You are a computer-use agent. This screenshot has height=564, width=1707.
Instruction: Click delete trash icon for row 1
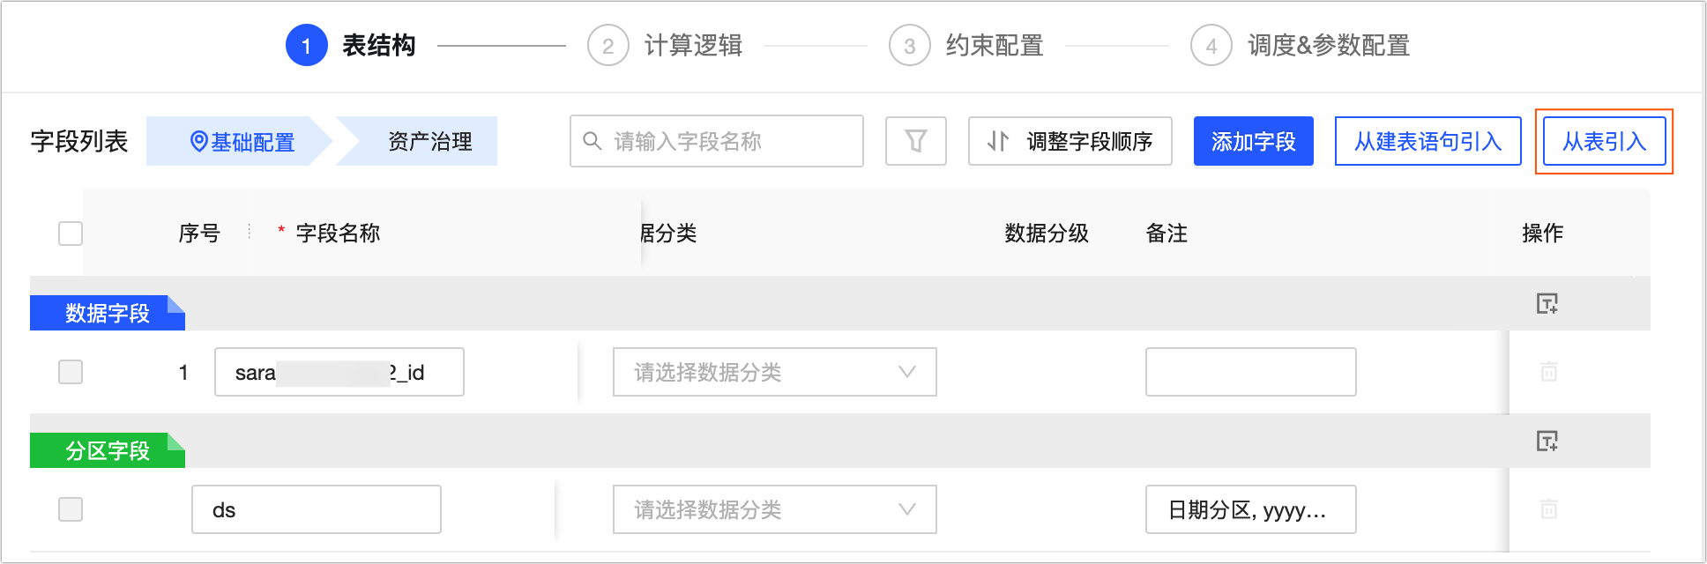(1548, 372)
